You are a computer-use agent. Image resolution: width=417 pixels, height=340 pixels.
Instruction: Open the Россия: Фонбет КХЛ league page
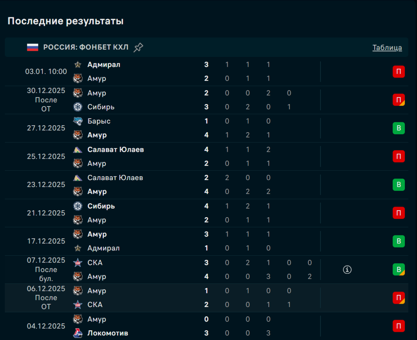point(86,48)
